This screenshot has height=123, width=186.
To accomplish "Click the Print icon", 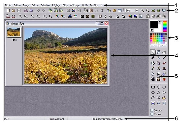I will pos(26,10).
